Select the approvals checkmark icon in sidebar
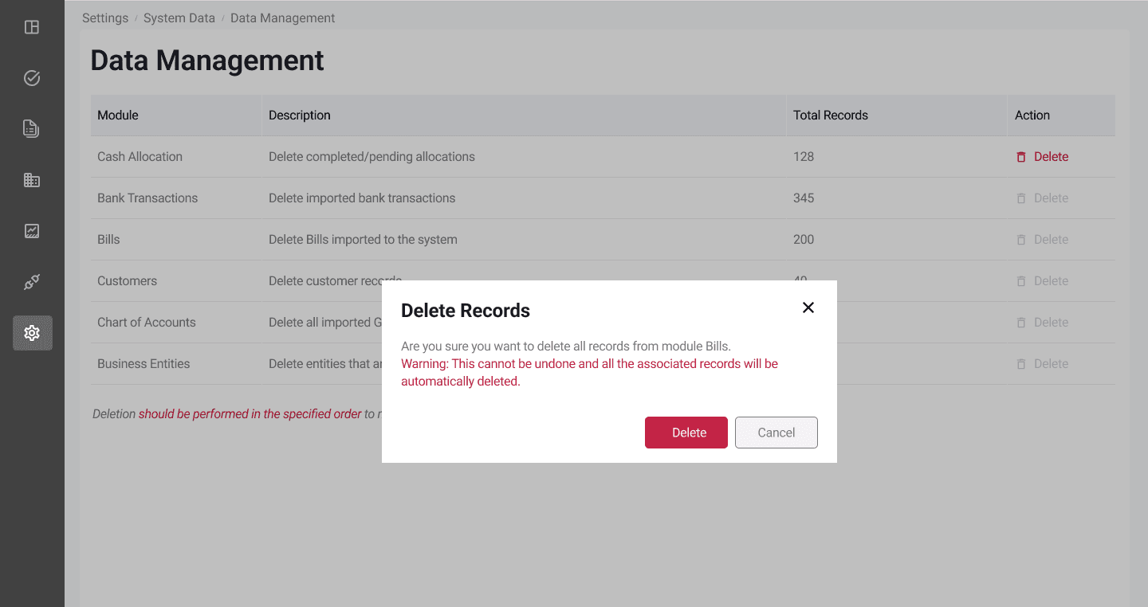 point(32,77)
